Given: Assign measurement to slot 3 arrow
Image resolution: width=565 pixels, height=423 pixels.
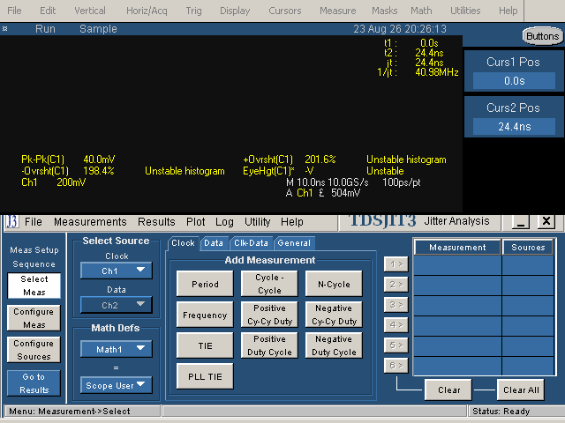Looking at the screenshot, I should [x=395, y=305].
